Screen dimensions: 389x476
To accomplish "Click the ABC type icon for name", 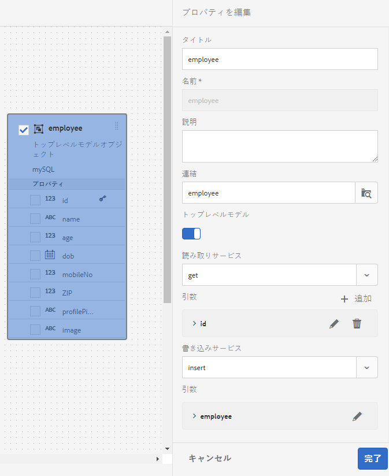I will (50, 217).
